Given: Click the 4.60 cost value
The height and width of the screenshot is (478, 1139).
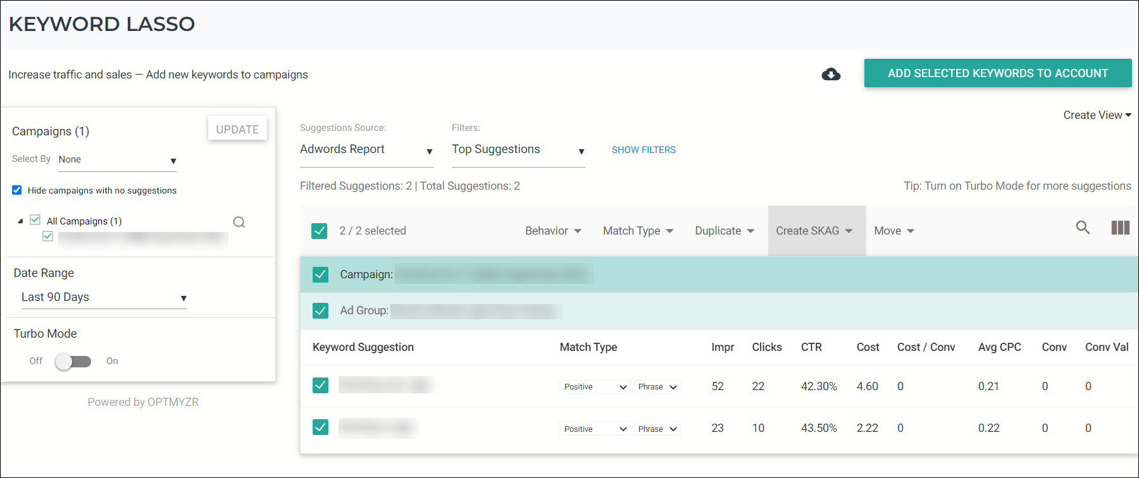Looking at the screenshot, I should [x=868, y=386].
